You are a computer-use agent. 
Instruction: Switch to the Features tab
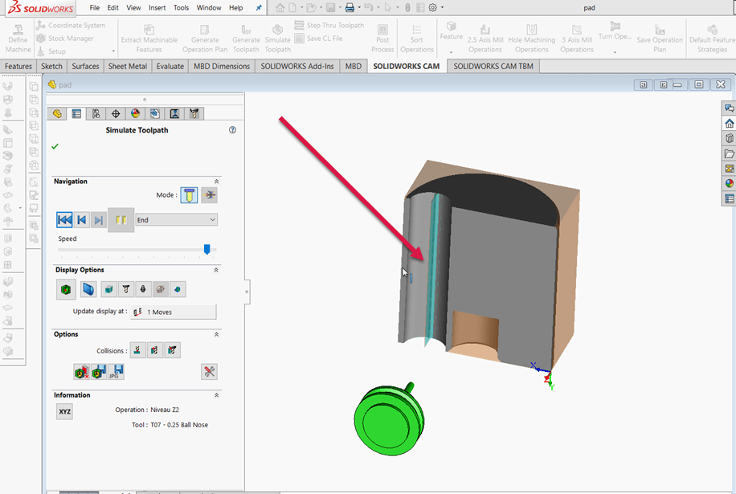[x=18, y=66]
